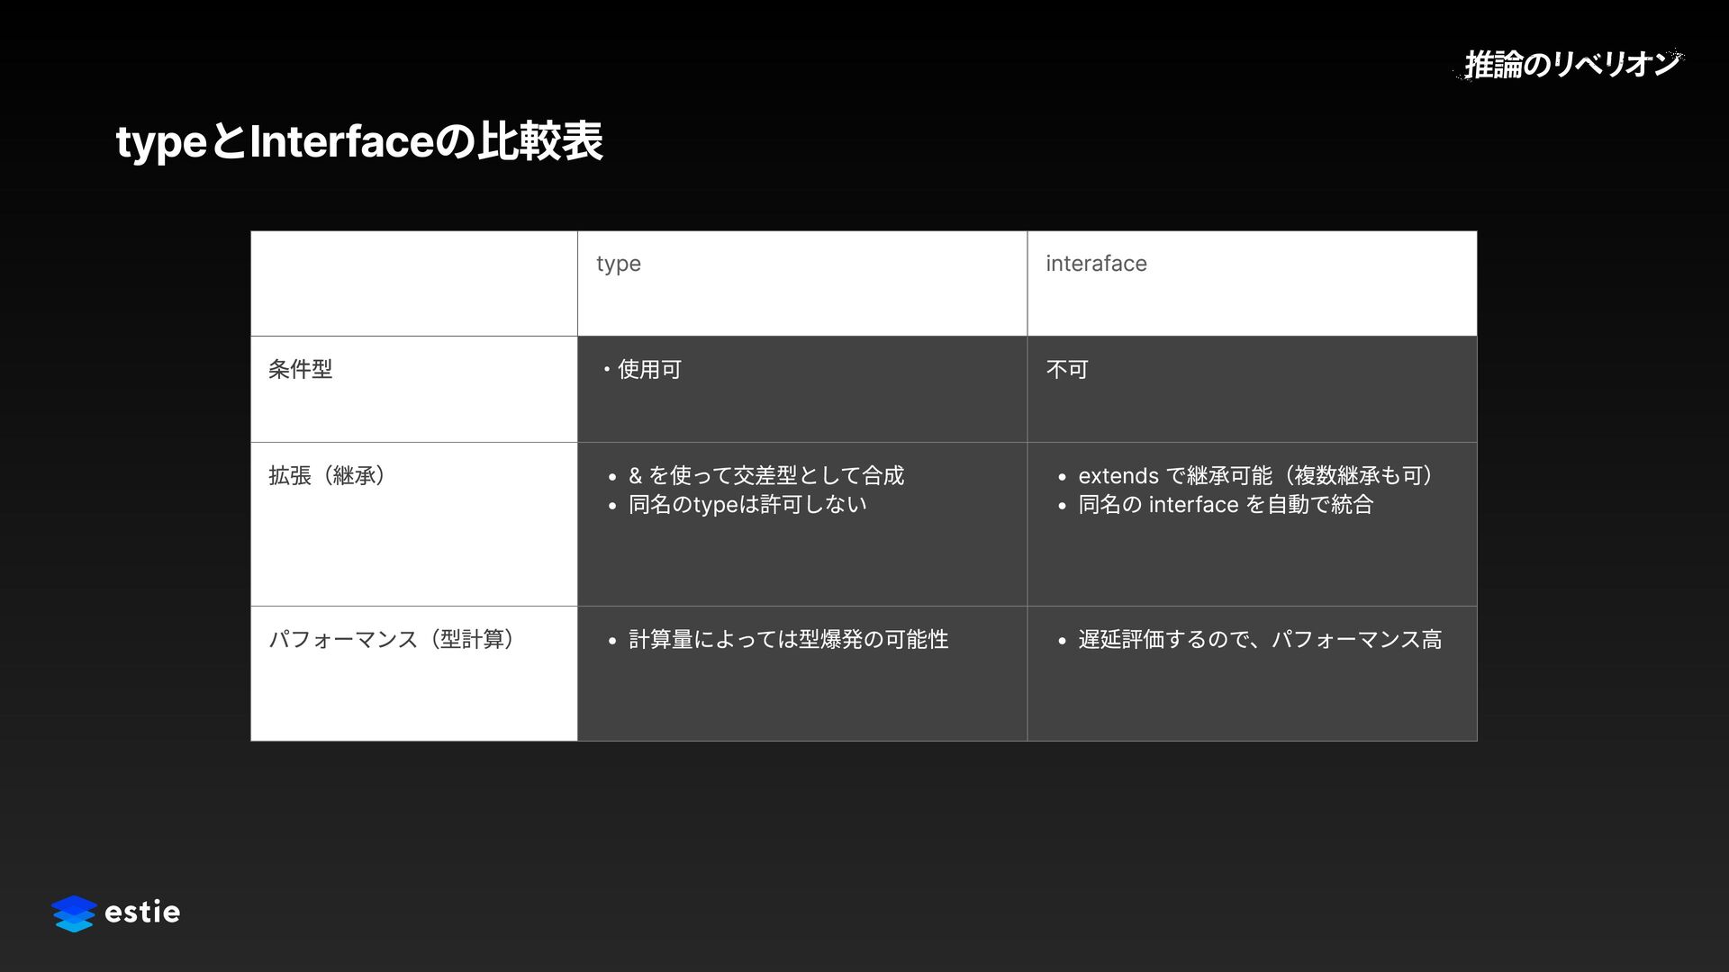Viewport: 1729px width, 972px height.
Task: Click the estie wordmark text
Action: coord(142,913)
